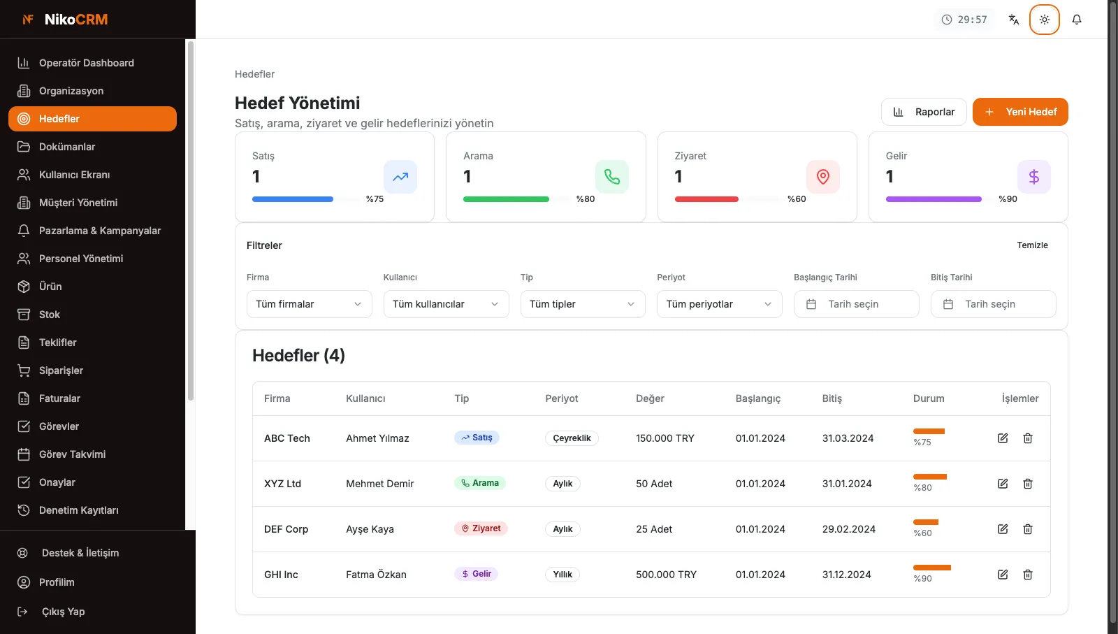Edit the GHI Inc goal
The height and width of the screenshot is (634, 1118).
coord(1003,575)
